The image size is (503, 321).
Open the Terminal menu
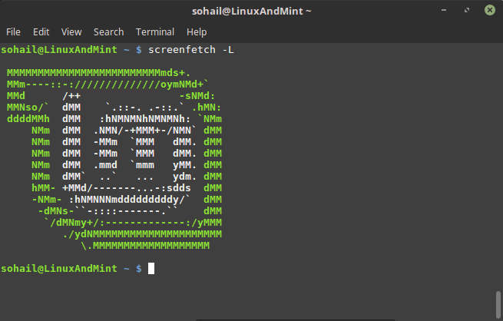point(155,32)
